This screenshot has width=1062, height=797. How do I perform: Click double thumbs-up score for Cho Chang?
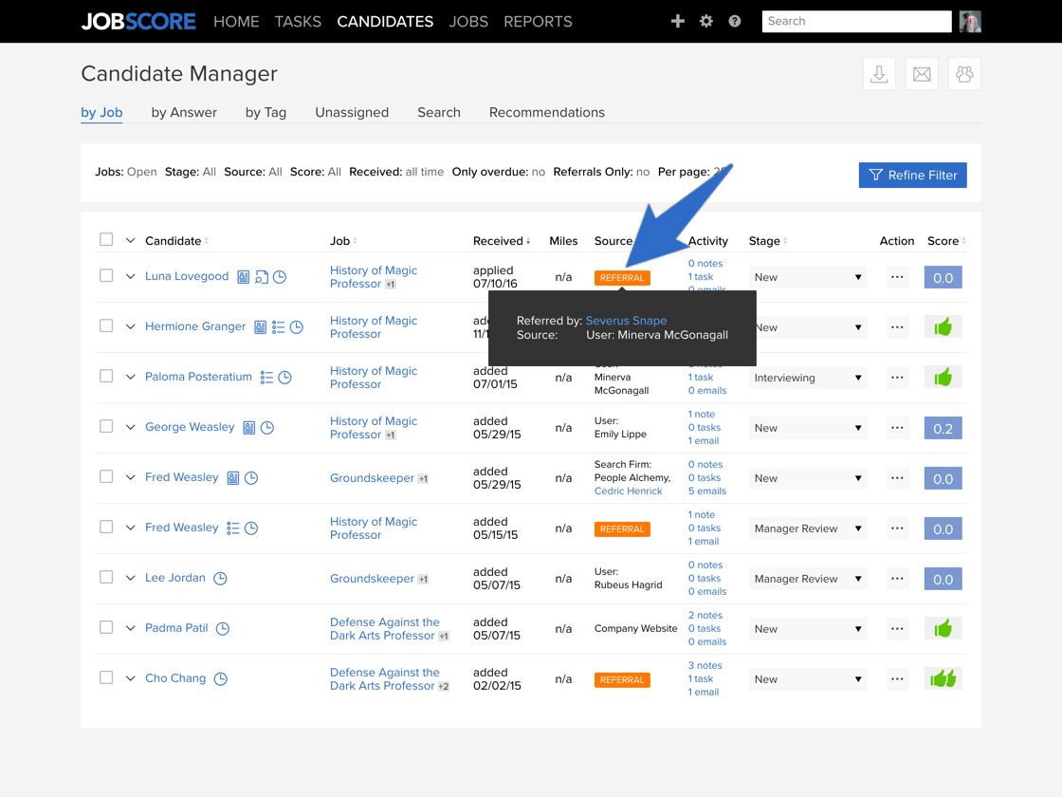tap(943, 678)
